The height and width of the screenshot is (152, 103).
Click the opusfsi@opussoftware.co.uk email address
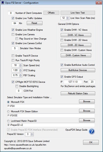coord(18,149)
